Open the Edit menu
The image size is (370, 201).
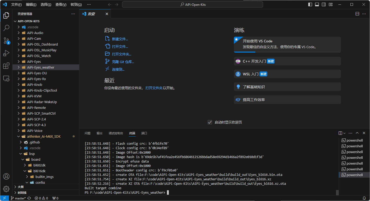pos(31,4)
